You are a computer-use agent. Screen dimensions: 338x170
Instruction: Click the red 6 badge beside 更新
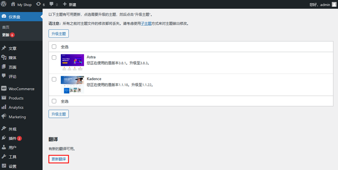point(12,35)
